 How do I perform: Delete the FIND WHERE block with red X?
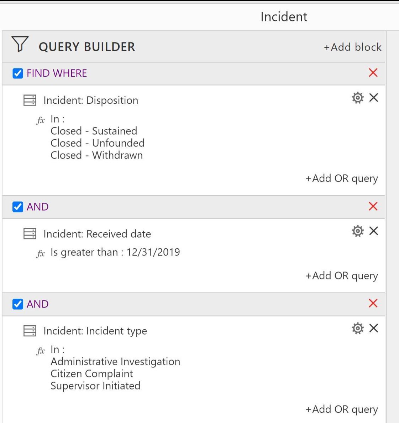[x=373, y=73]
